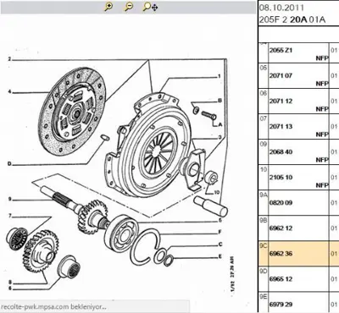Viewport: 339px width, 313px height.
Task: Click part number 6962 12
Action: pyautogui.click(x=281, y=228)
